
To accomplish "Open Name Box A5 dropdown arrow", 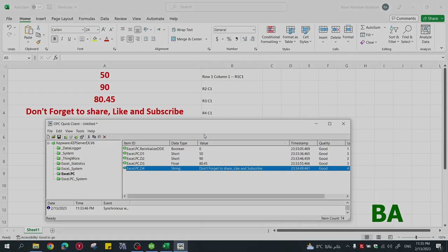I will pos(29,58).
